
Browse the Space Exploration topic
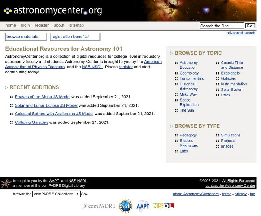click(x=189, y=103)
